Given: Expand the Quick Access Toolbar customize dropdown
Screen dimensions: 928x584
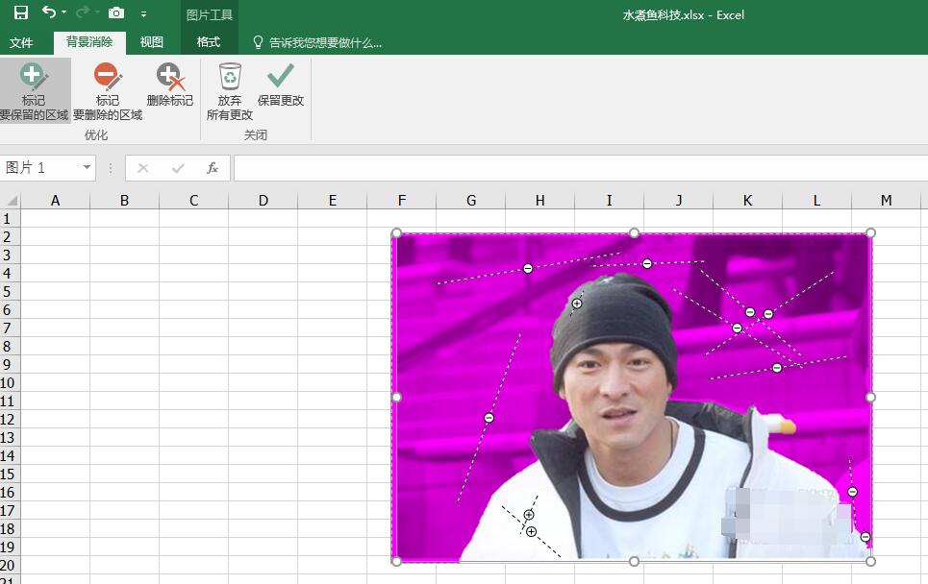Looking at the screenshot, I should pos(142,14).
